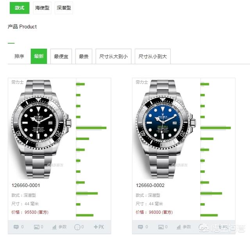The width and height of the screenshot is (250, 237).
Task: Add watch 126660-0001 to PK comparison
Action: coord(99,227)
